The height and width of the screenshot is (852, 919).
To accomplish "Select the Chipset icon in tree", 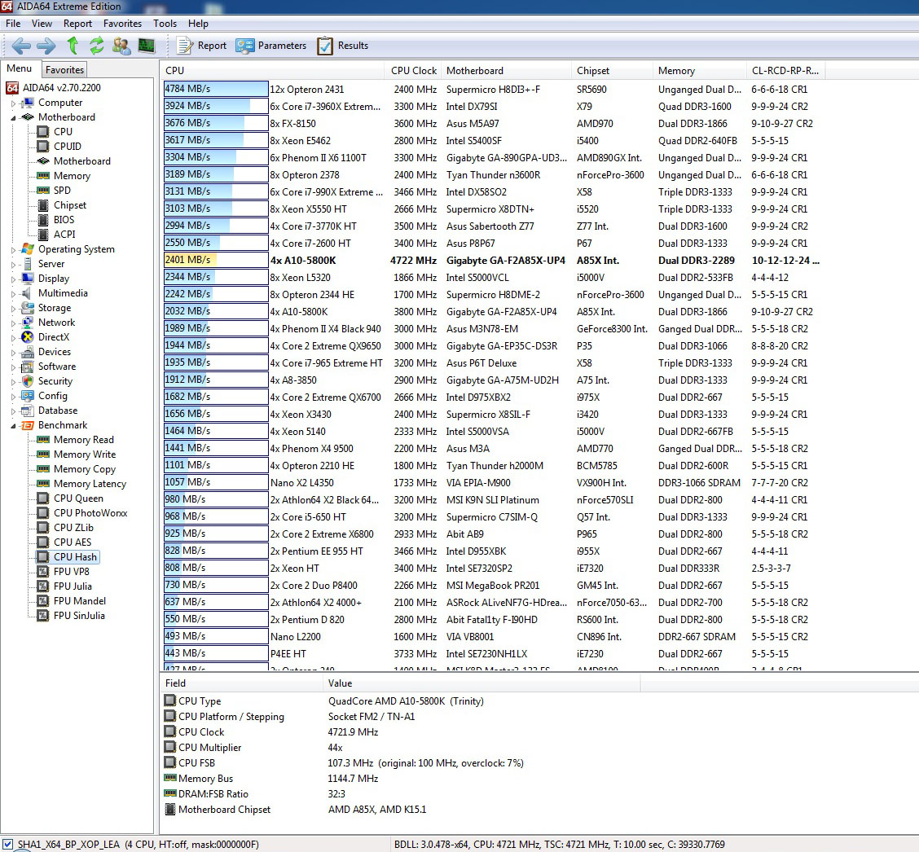I will pyautogui.click(x=43, y=205).
